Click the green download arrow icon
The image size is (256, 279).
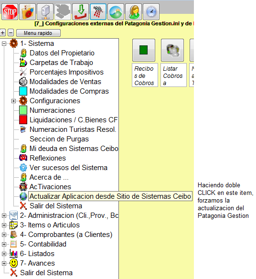80,12
